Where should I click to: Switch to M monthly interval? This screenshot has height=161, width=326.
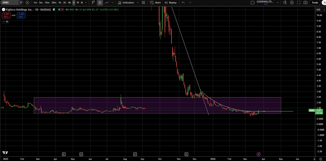tap(82, 2)
